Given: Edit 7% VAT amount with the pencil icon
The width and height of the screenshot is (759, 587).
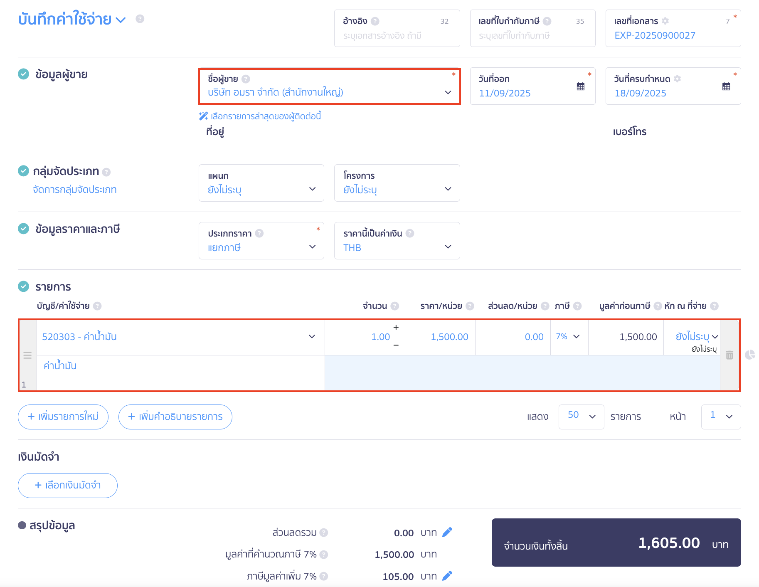Looking at the screenshot, I should [447, 576].
